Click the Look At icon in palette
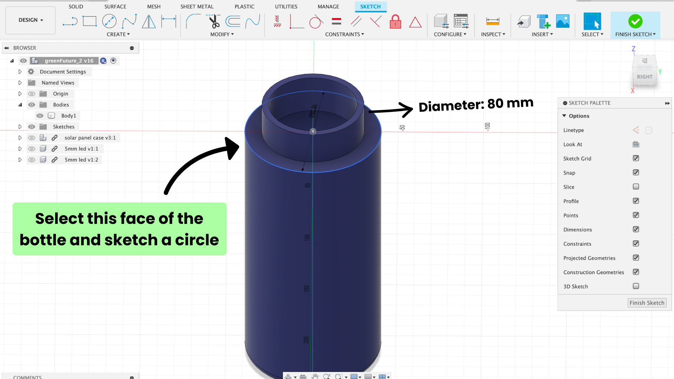This screenshot has height=379, width=674. click(x=636, y=144)
